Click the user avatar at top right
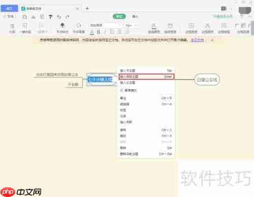254x197 pixels. 245,10
